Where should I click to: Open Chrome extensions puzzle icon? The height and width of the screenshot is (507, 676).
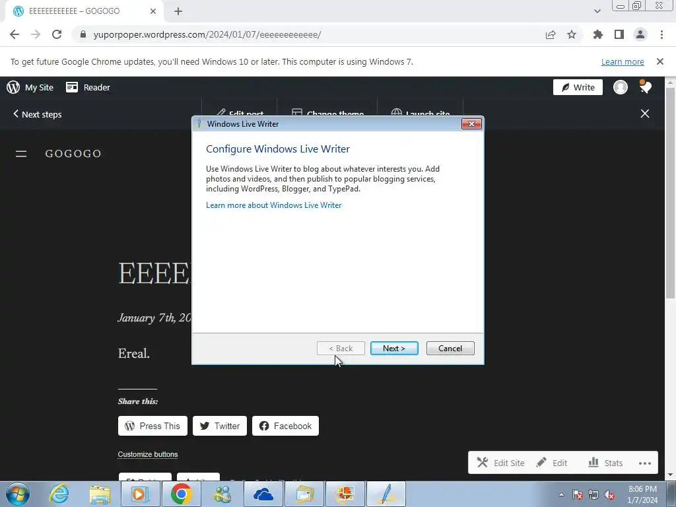(x=597, y=34)
